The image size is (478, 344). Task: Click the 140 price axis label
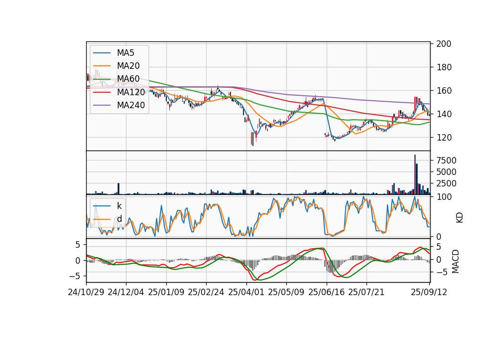444,114
